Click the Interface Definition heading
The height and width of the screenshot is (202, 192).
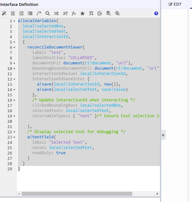(x=19, y=5)
